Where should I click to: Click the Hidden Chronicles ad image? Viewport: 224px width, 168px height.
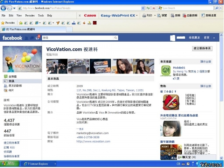pos(171,152)
